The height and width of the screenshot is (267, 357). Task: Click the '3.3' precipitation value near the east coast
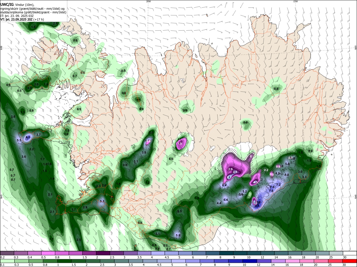coord(304,177)
